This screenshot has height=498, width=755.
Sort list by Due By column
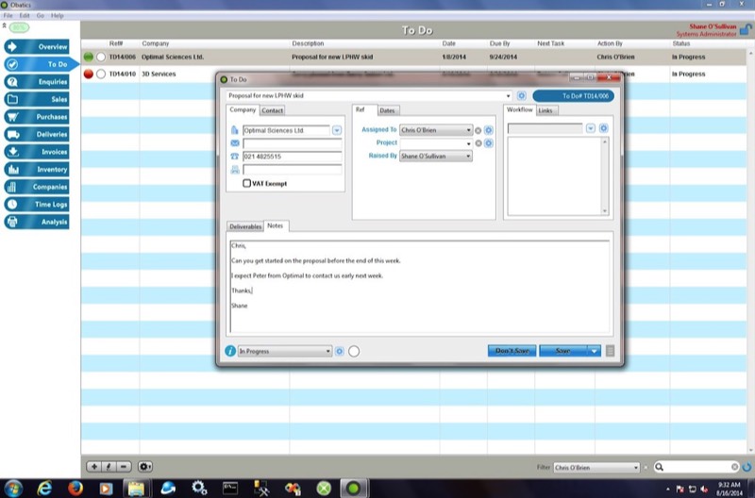pyautogui.click(x=500, y=43)
